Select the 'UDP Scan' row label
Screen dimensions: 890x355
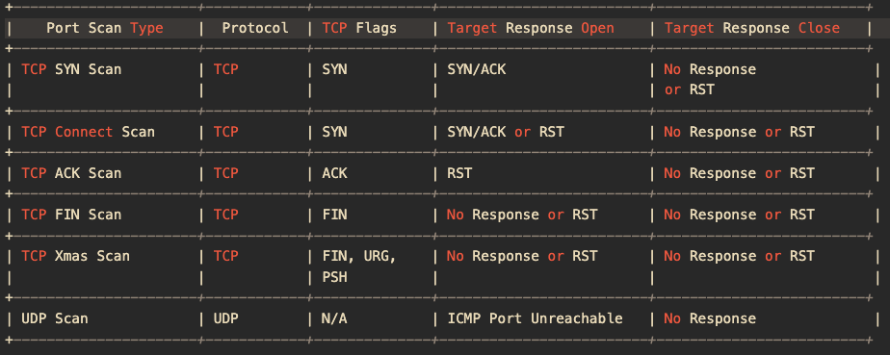tap(55, 318)
